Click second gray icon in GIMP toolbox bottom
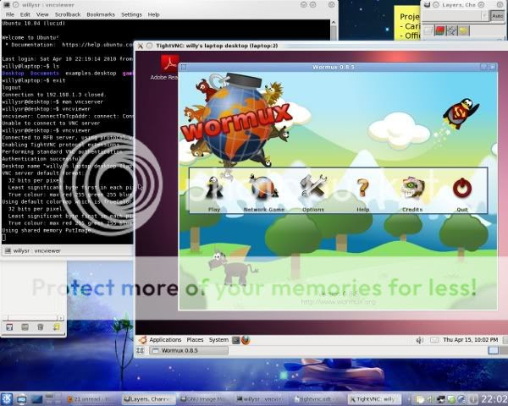The width and height of the screenshot is (508, 406). tap(25, 327)
